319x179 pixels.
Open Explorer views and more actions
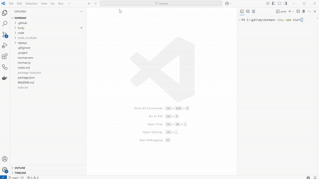coord(81,12)
